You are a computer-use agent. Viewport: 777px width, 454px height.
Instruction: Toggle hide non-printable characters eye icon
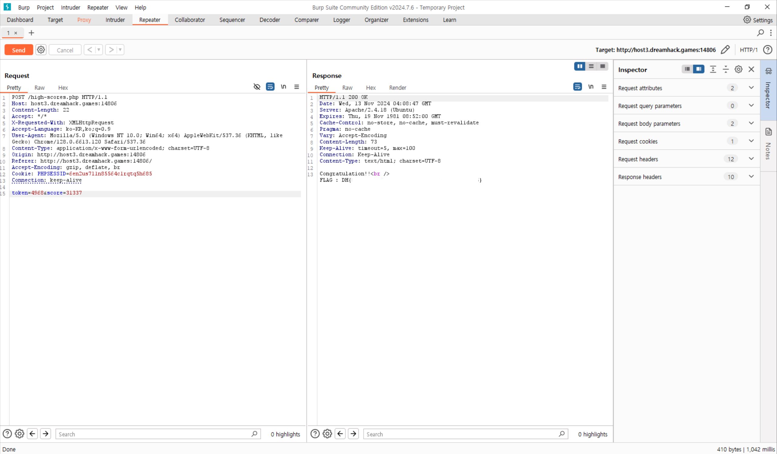(256, 87)
